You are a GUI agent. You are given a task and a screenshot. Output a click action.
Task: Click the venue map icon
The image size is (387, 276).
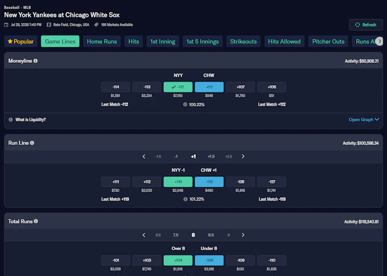click(49, 25)
